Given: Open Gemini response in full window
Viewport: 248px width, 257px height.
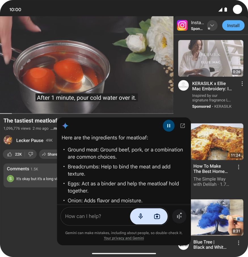Looking at the screenshot, I should coord(182,126).
